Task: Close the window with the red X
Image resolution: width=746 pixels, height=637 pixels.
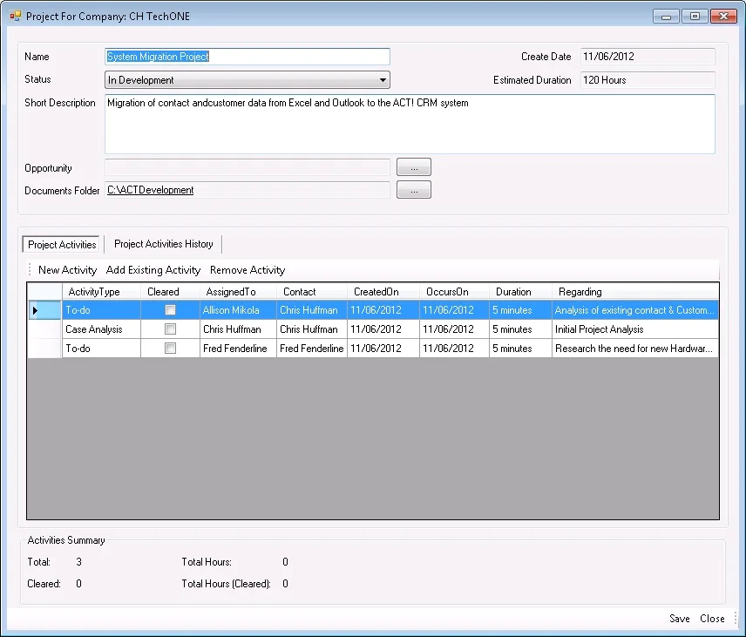Action: coord(723,17)
